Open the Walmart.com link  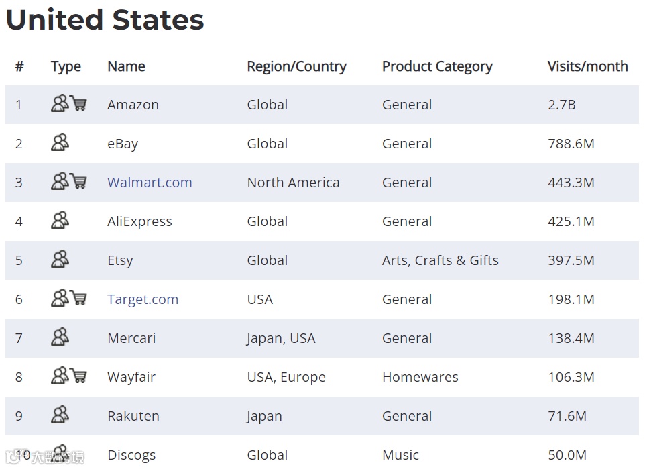[150, 183]
